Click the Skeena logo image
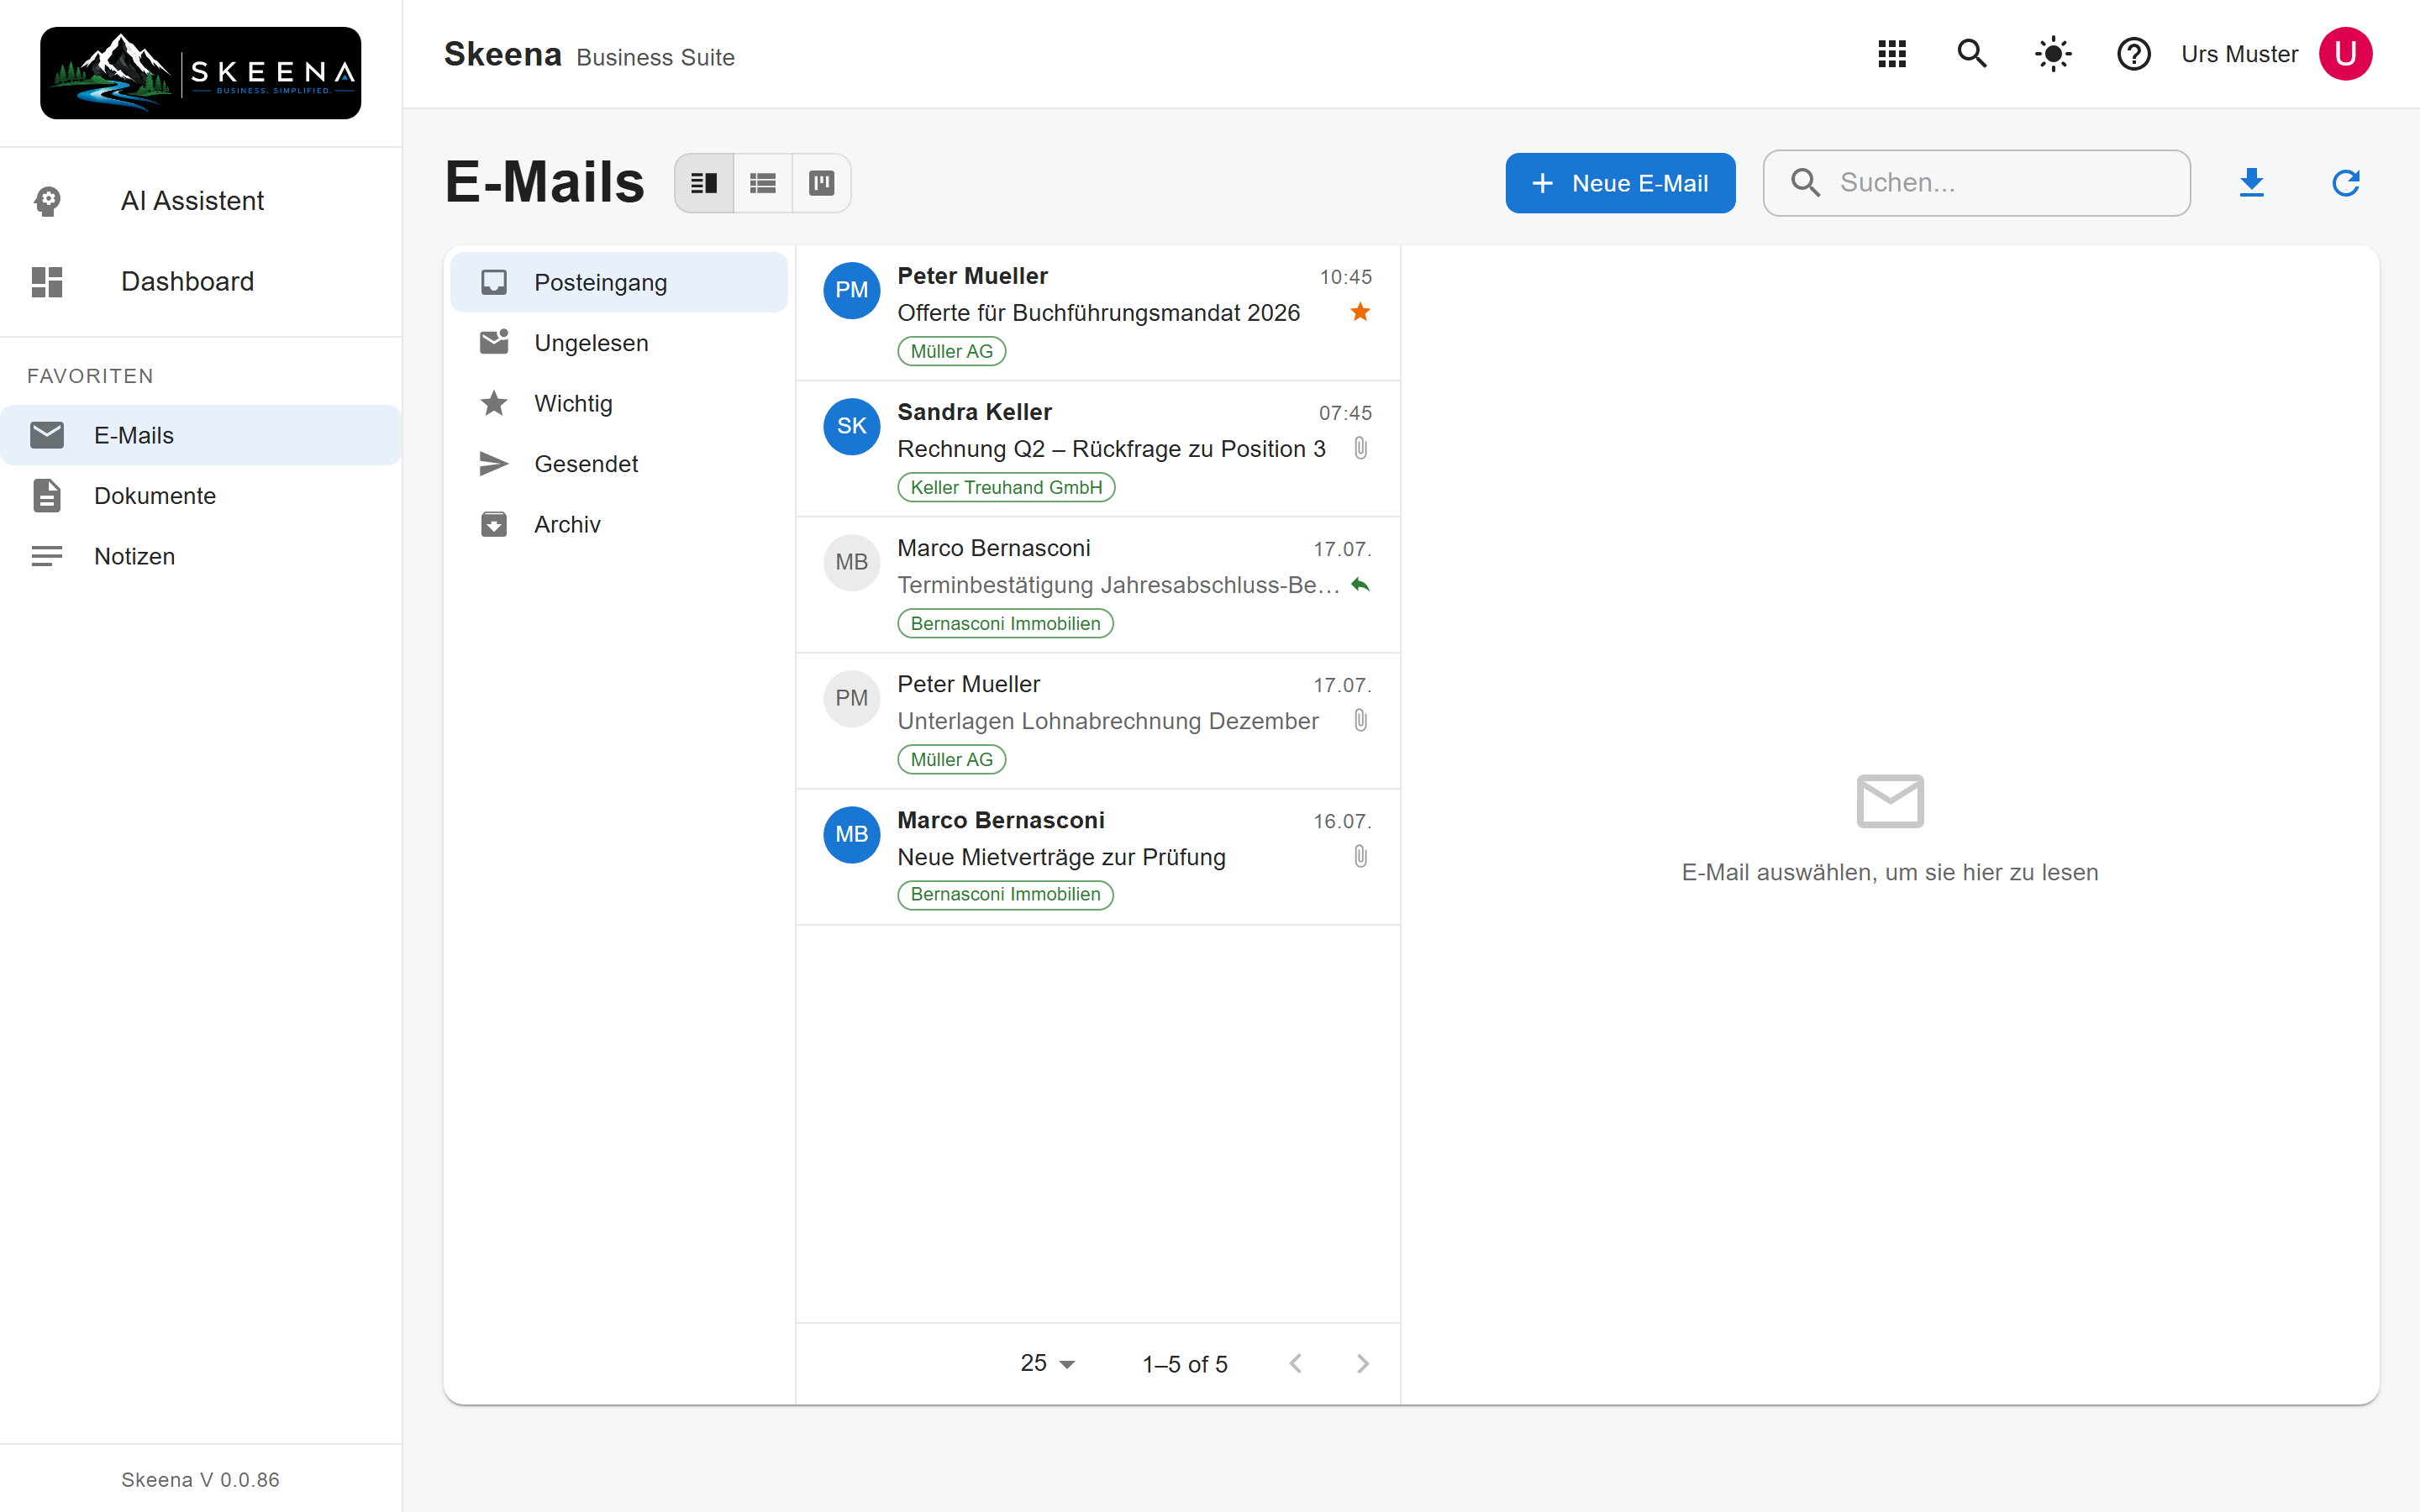 [200, 73]
